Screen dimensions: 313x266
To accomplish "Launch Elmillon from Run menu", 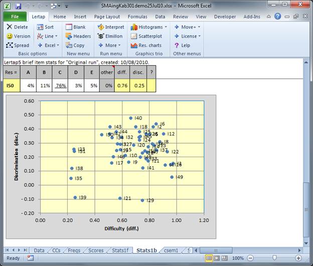I will 101,36.
